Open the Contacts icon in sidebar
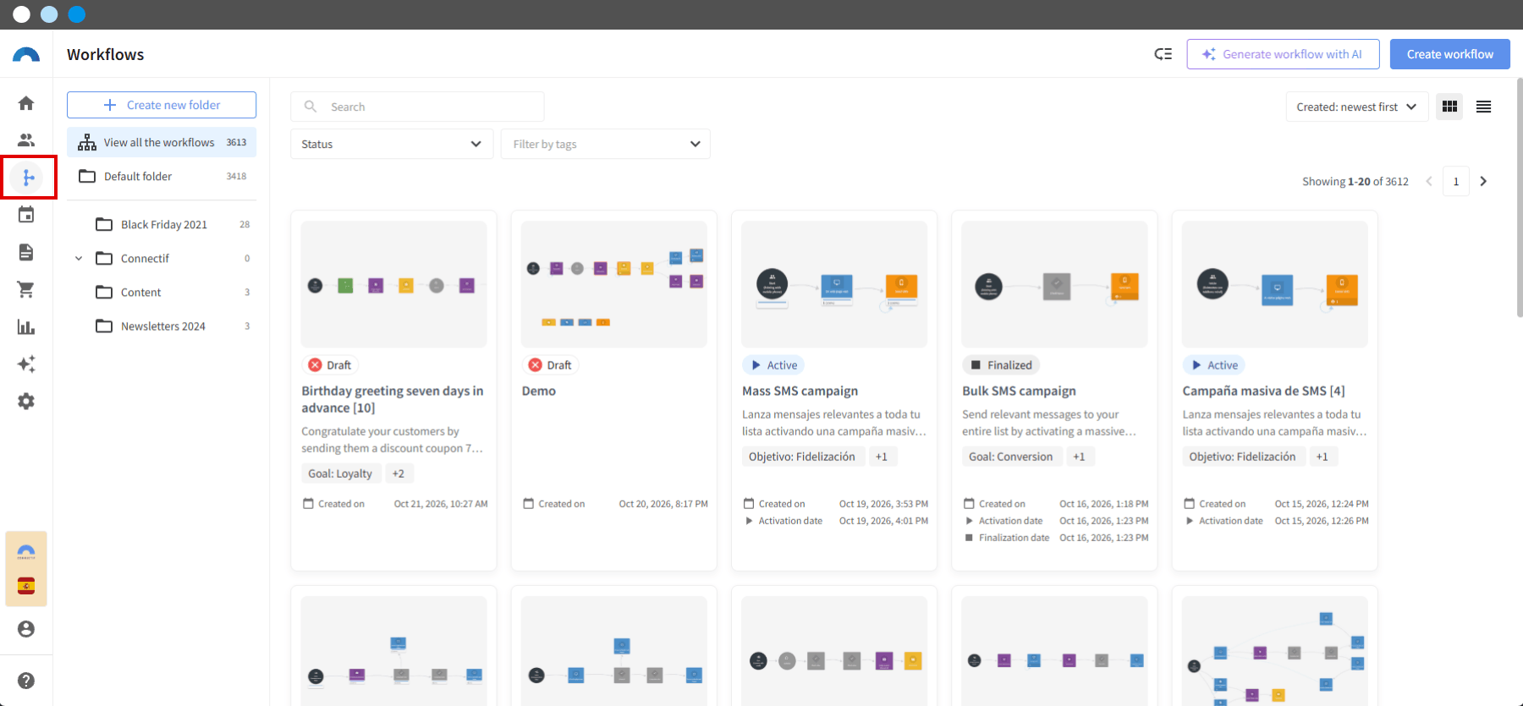Viewport: 1523px width, 706px height. 26,140
